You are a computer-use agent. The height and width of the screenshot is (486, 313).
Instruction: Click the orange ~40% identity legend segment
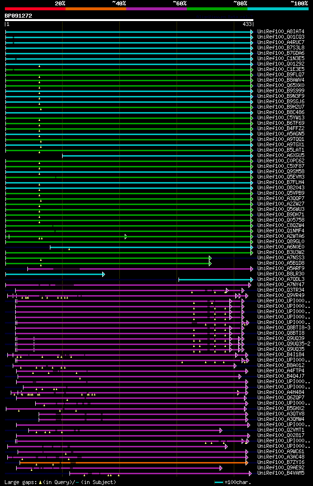coord(96,9)
